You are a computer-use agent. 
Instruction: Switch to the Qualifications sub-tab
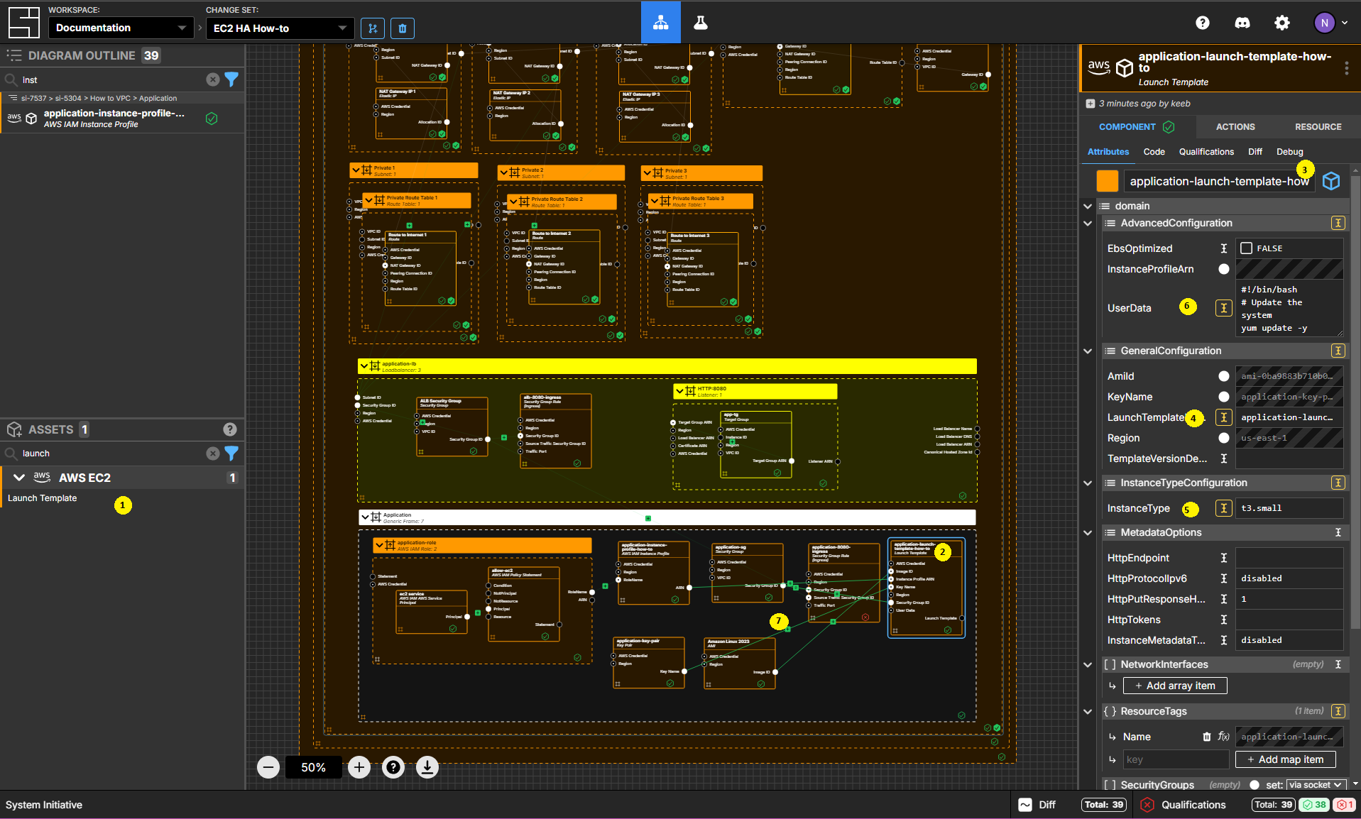[x=1206, y=152]
